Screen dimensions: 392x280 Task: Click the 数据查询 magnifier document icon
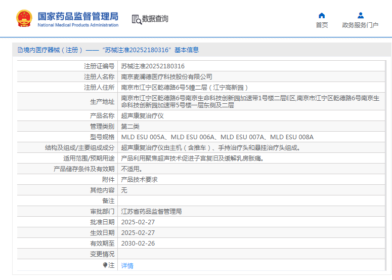click(x=137, y=19)
